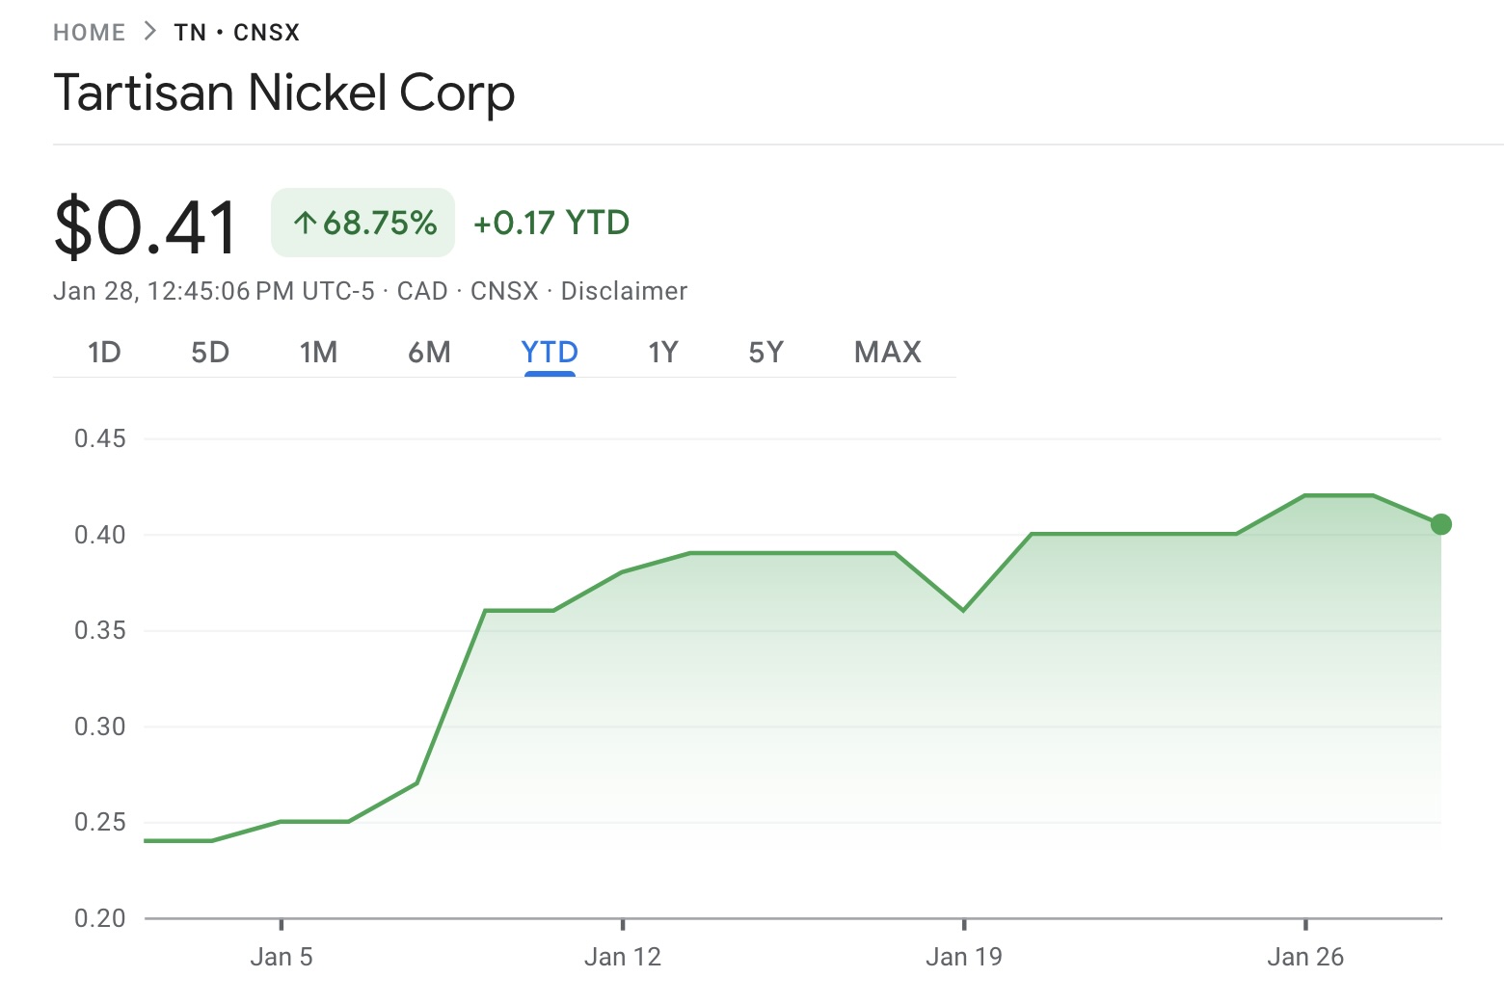Show the MAX price history
Viewport: 1504px width, 1004px height.
coord(888,353)
